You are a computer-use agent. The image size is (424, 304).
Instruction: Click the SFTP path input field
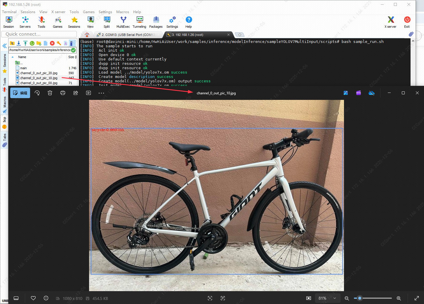pyautogui.click(x=40, y=50)
